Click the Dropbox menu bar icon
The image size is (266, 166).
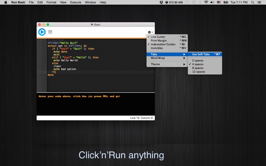(161, 2)
